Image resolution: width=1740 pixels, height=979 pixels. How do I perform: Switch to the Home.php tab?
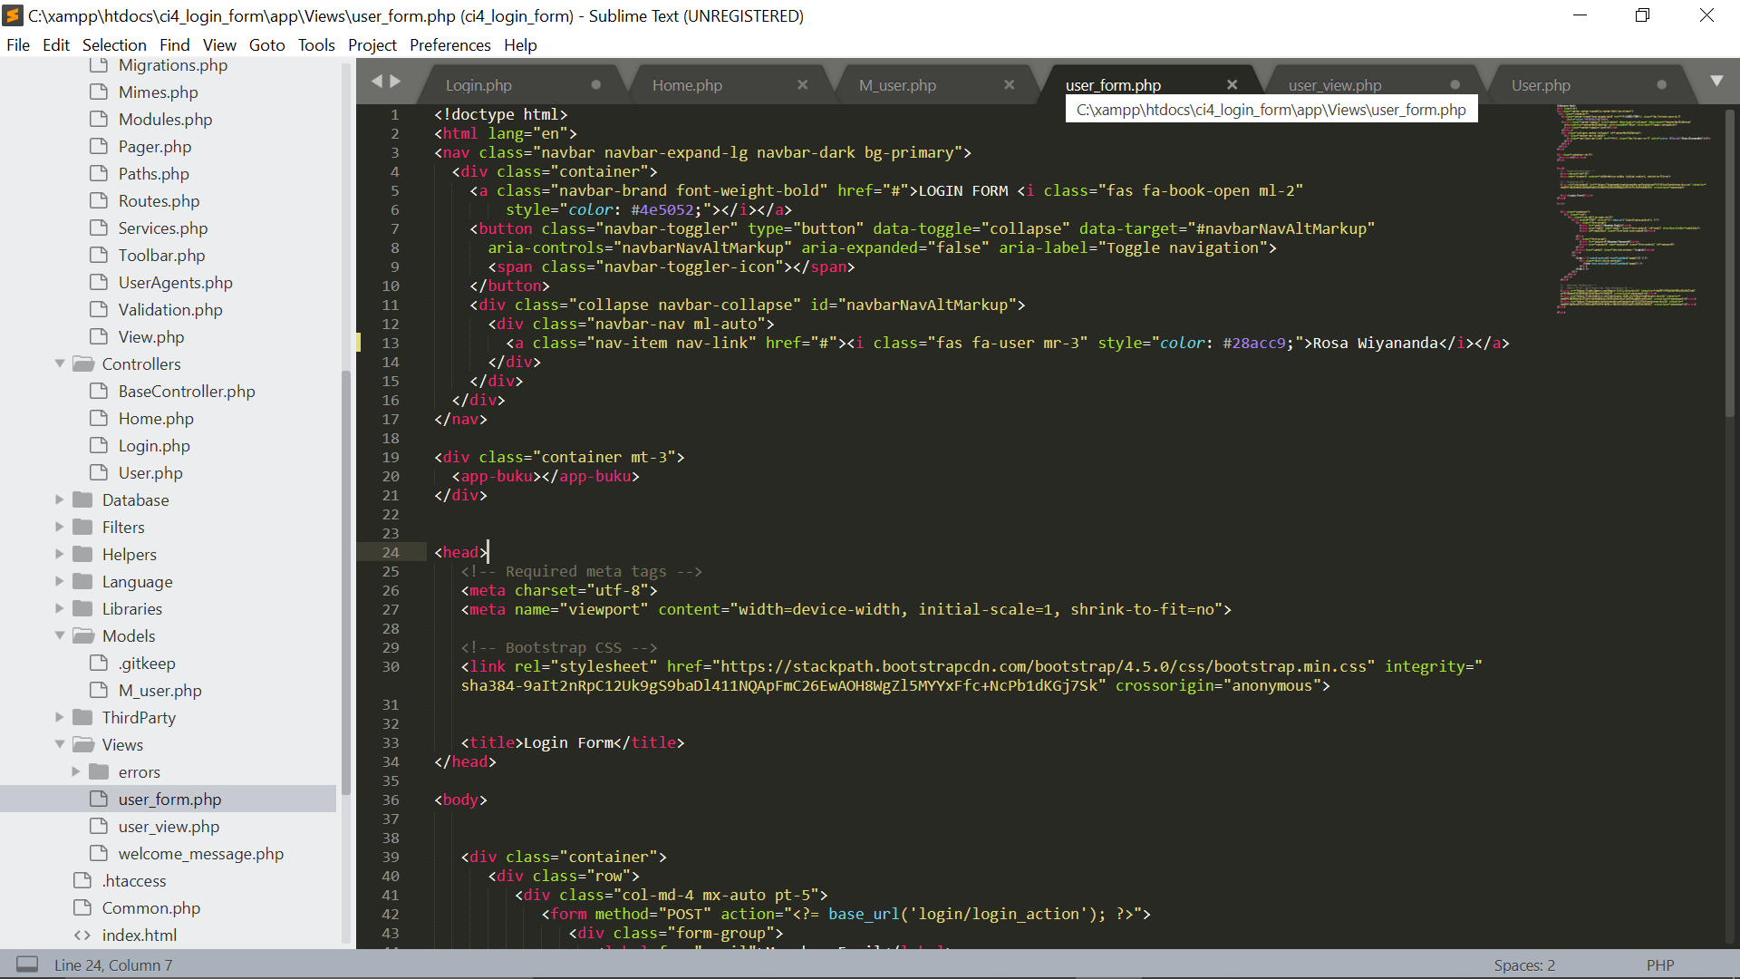point(687,85)
